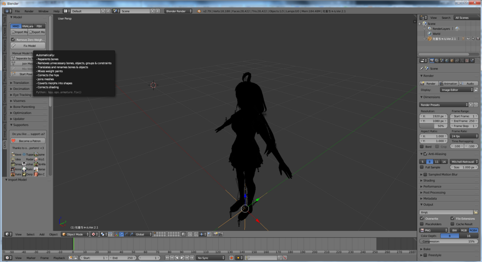The image size is (482, 262).
Task: Click the World icon in outliner
Action: tap(430, 34)
